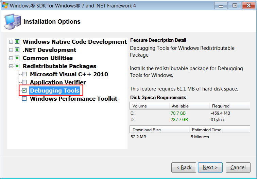Select the Application Verifier tree item
Viewport: 257px width, 179px height.
click(58, 82)
